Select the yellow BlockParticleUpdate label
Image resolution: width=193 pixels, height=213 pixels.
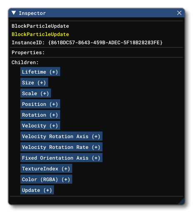coord(40,34)
